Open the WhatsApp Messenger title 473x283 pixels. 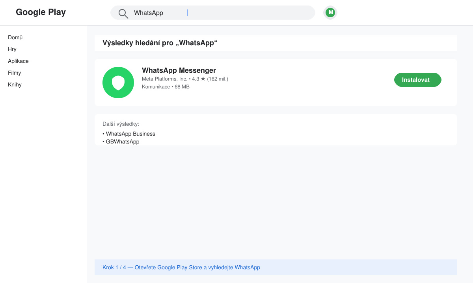[179, 70]
